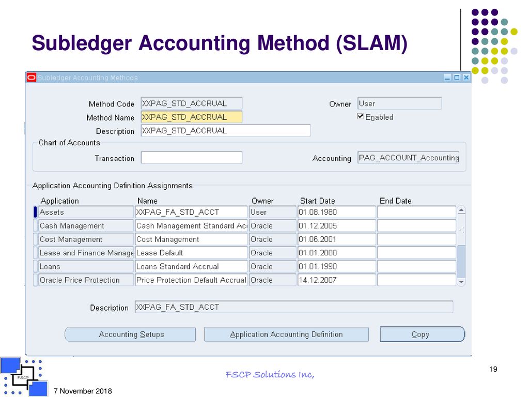The height and width of the screenshot is (397, 529).
Task: Click the Method Name field
Action: [x=192, y=117]
